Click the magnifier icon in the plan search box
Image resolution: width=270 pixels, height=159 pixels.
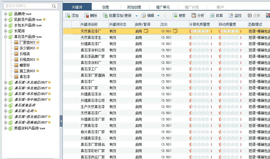pos(54,6)
